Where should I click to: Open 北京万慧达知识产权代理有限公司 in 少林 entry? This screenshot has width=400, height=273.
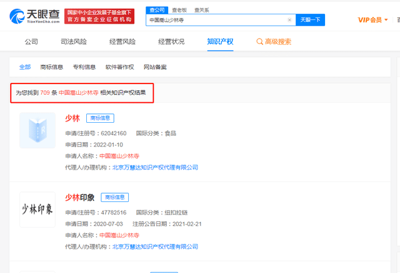(x=155, y=168)
